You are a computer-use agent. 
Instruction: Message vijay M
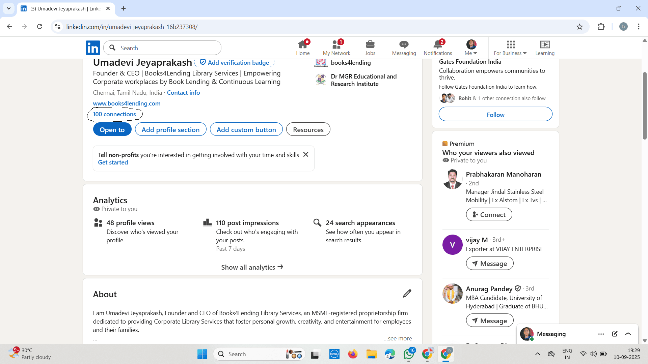click(490, 264)
